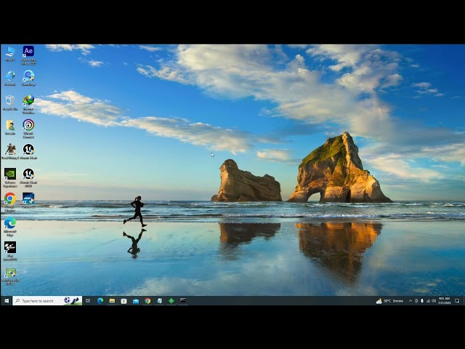Viewport: 465px width, 349px height.
Task: Open the Action Center notifications icon
Action: (x=457, y=300)
